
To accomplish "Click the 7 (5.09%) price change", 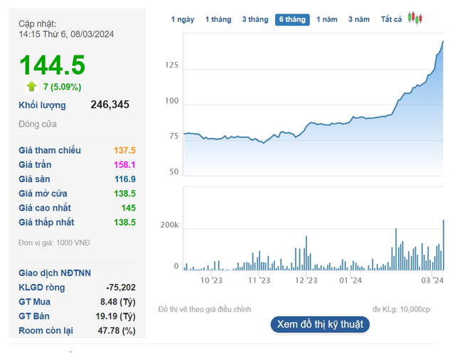I will coord(62,87).
